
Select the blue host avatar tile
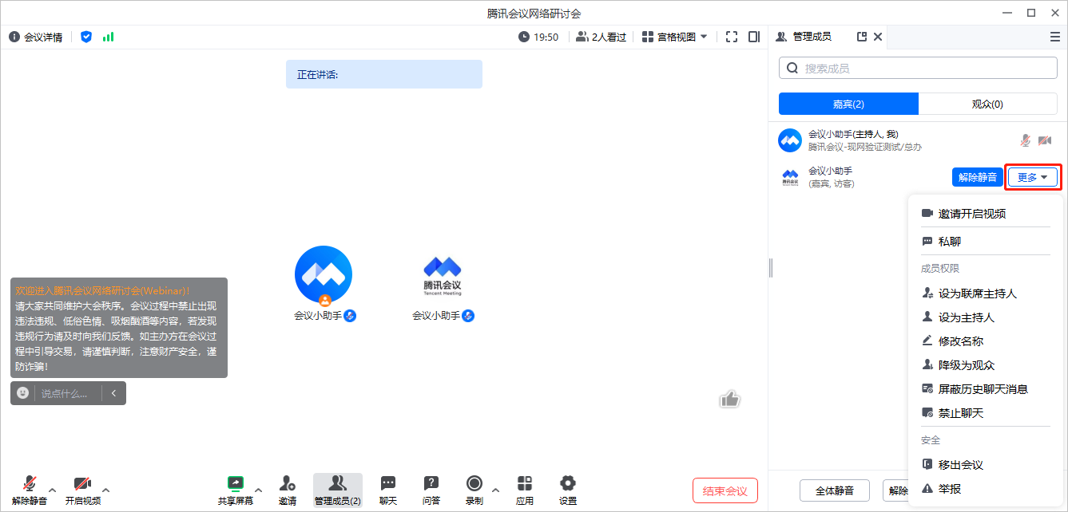click(324, 275)
